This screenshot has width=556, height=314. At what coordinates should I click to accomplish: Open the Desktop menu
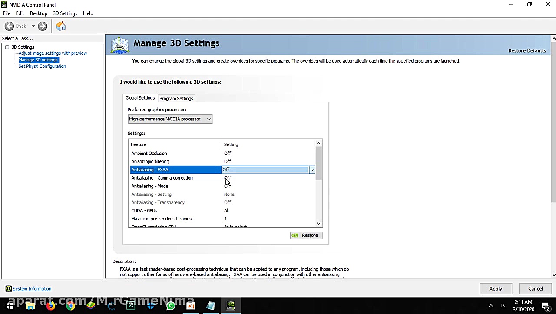[38, 13]
